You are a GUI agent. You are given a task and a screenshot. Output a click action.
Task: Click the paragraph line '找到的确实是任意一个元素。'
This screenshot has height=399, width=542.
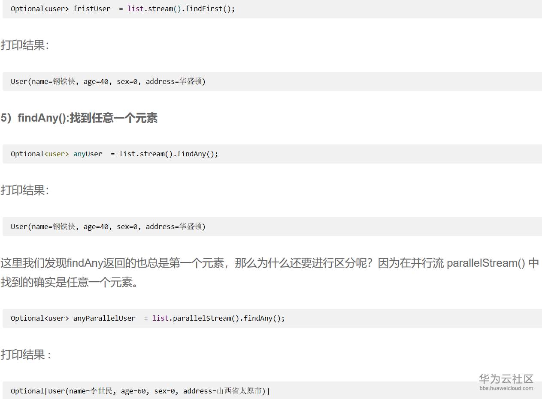[70, 283]
